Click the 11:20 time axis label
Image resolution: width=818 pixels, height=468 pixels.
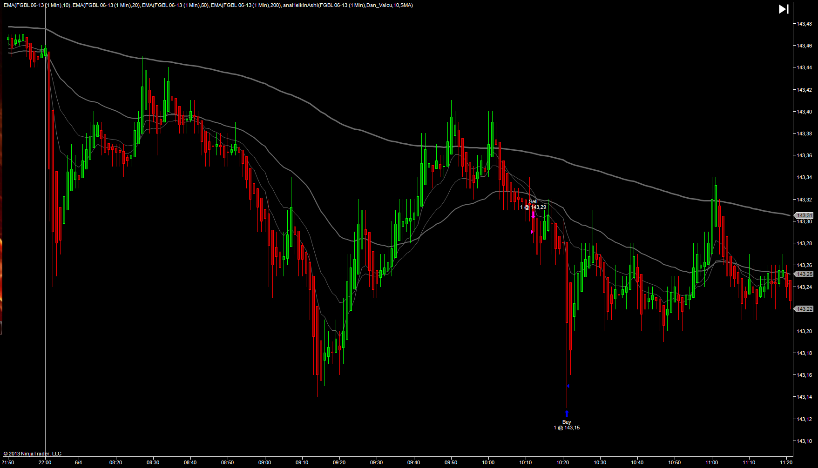tap(786, 462)
